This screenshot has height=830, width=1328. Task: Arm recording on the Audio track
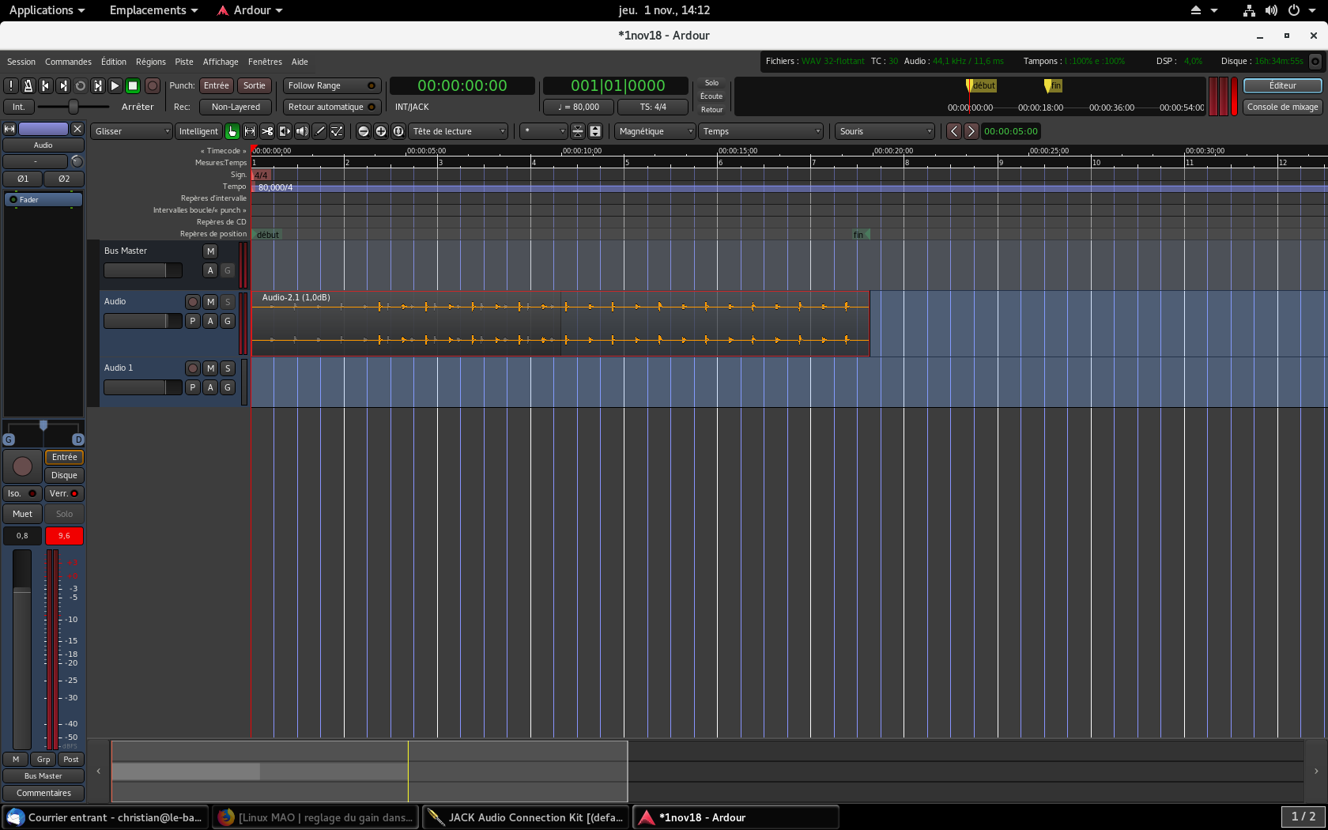pyautogui.click(x=192, y=302)
